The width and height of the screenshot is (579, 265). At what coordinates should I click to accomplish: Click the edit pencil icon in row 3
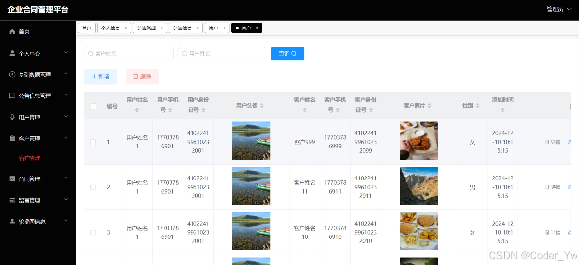pos(569,233)
